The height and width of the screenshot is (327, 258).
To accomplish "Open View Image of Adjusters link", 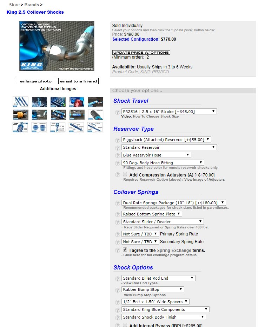I will coord(204,180).
